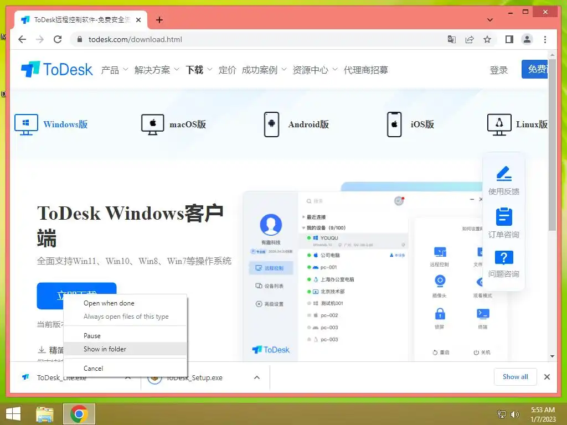Open the 问题咨询 question help icon
Image resolution: width=567 pixels, height=425 pixels.
(x=504, y=258)
